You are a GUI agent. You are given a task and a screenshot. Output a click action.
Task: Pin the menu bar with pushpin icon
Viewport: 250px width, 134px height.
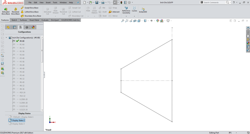[x=78, y=2]
